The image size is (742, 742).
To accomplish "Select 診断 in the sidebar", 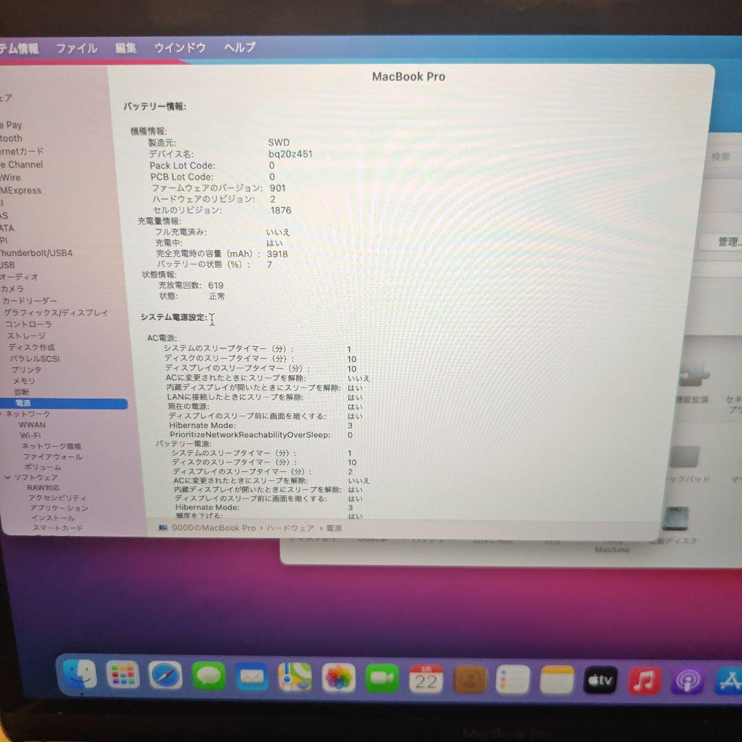I will click(x=22, y=392).
